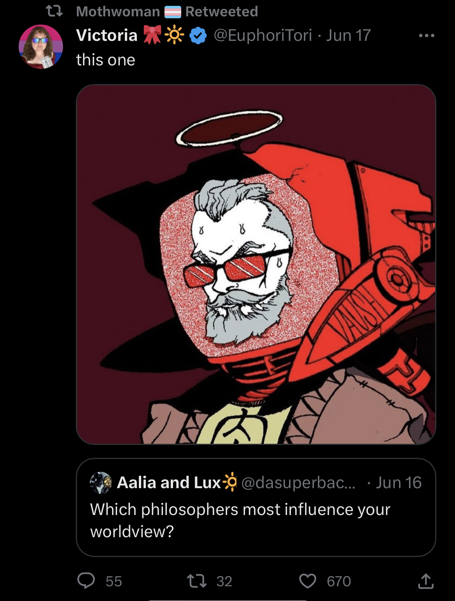
Task: Open the share tweet icon
Action: 425,581
